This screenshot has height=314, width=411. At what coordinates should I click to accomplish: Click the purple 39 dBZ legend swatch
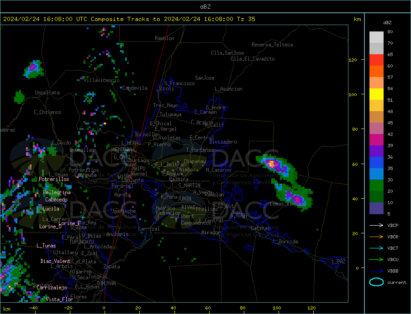376,151
